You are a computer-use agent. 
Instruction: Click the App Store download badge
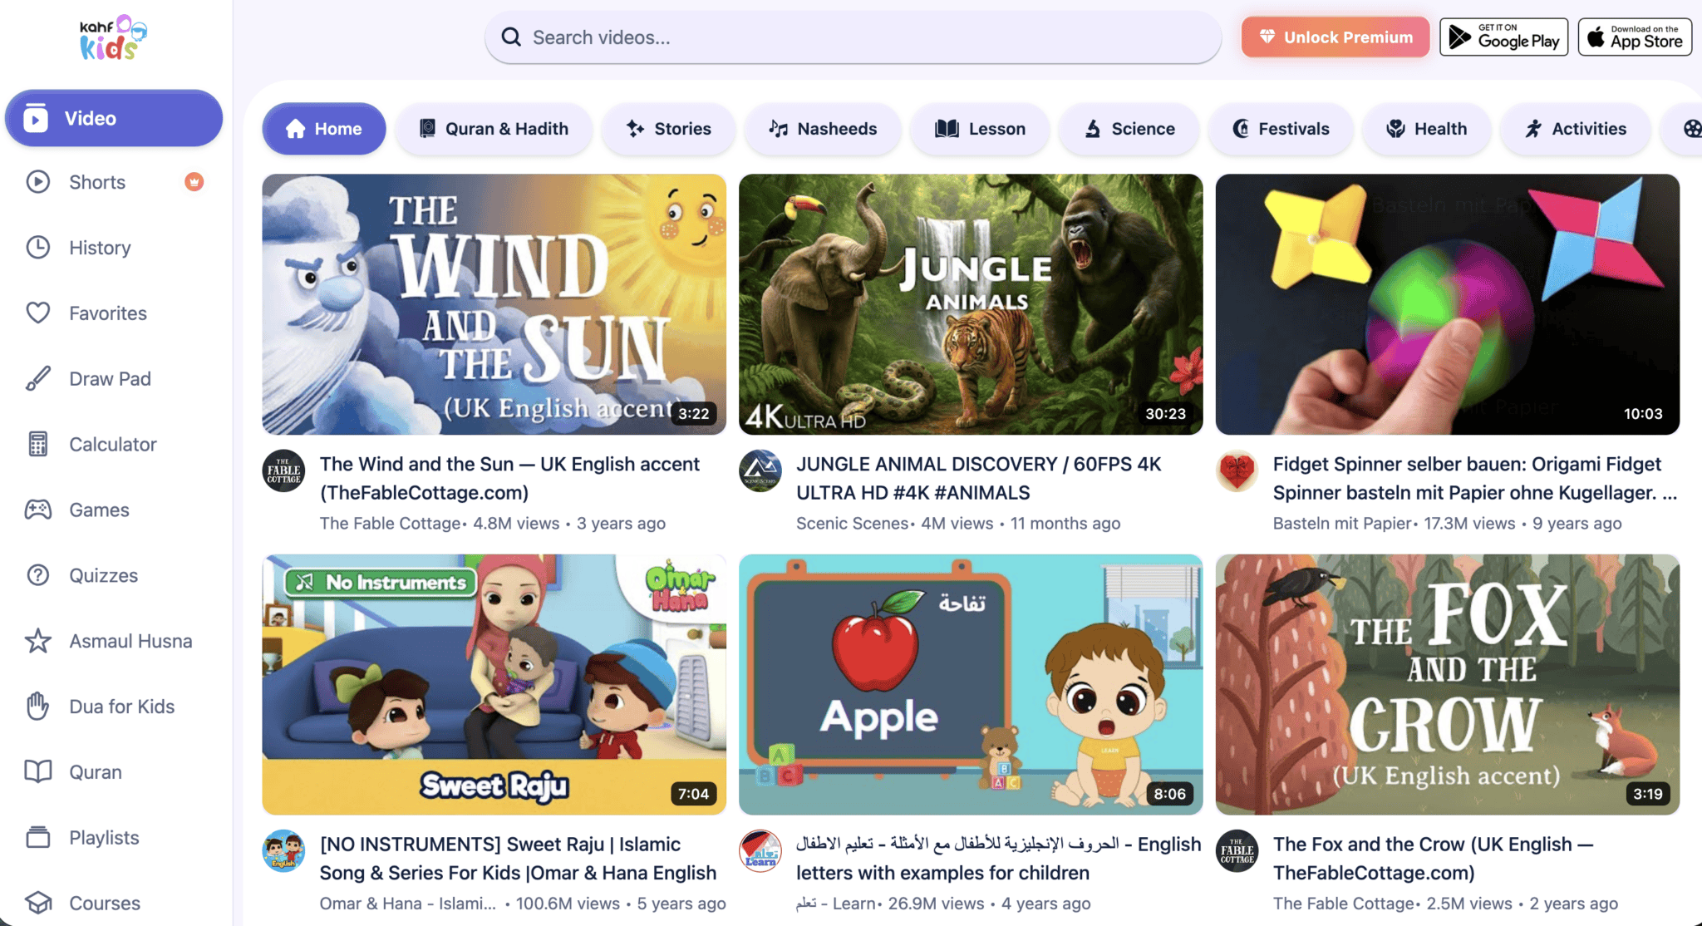point(1635,37)
